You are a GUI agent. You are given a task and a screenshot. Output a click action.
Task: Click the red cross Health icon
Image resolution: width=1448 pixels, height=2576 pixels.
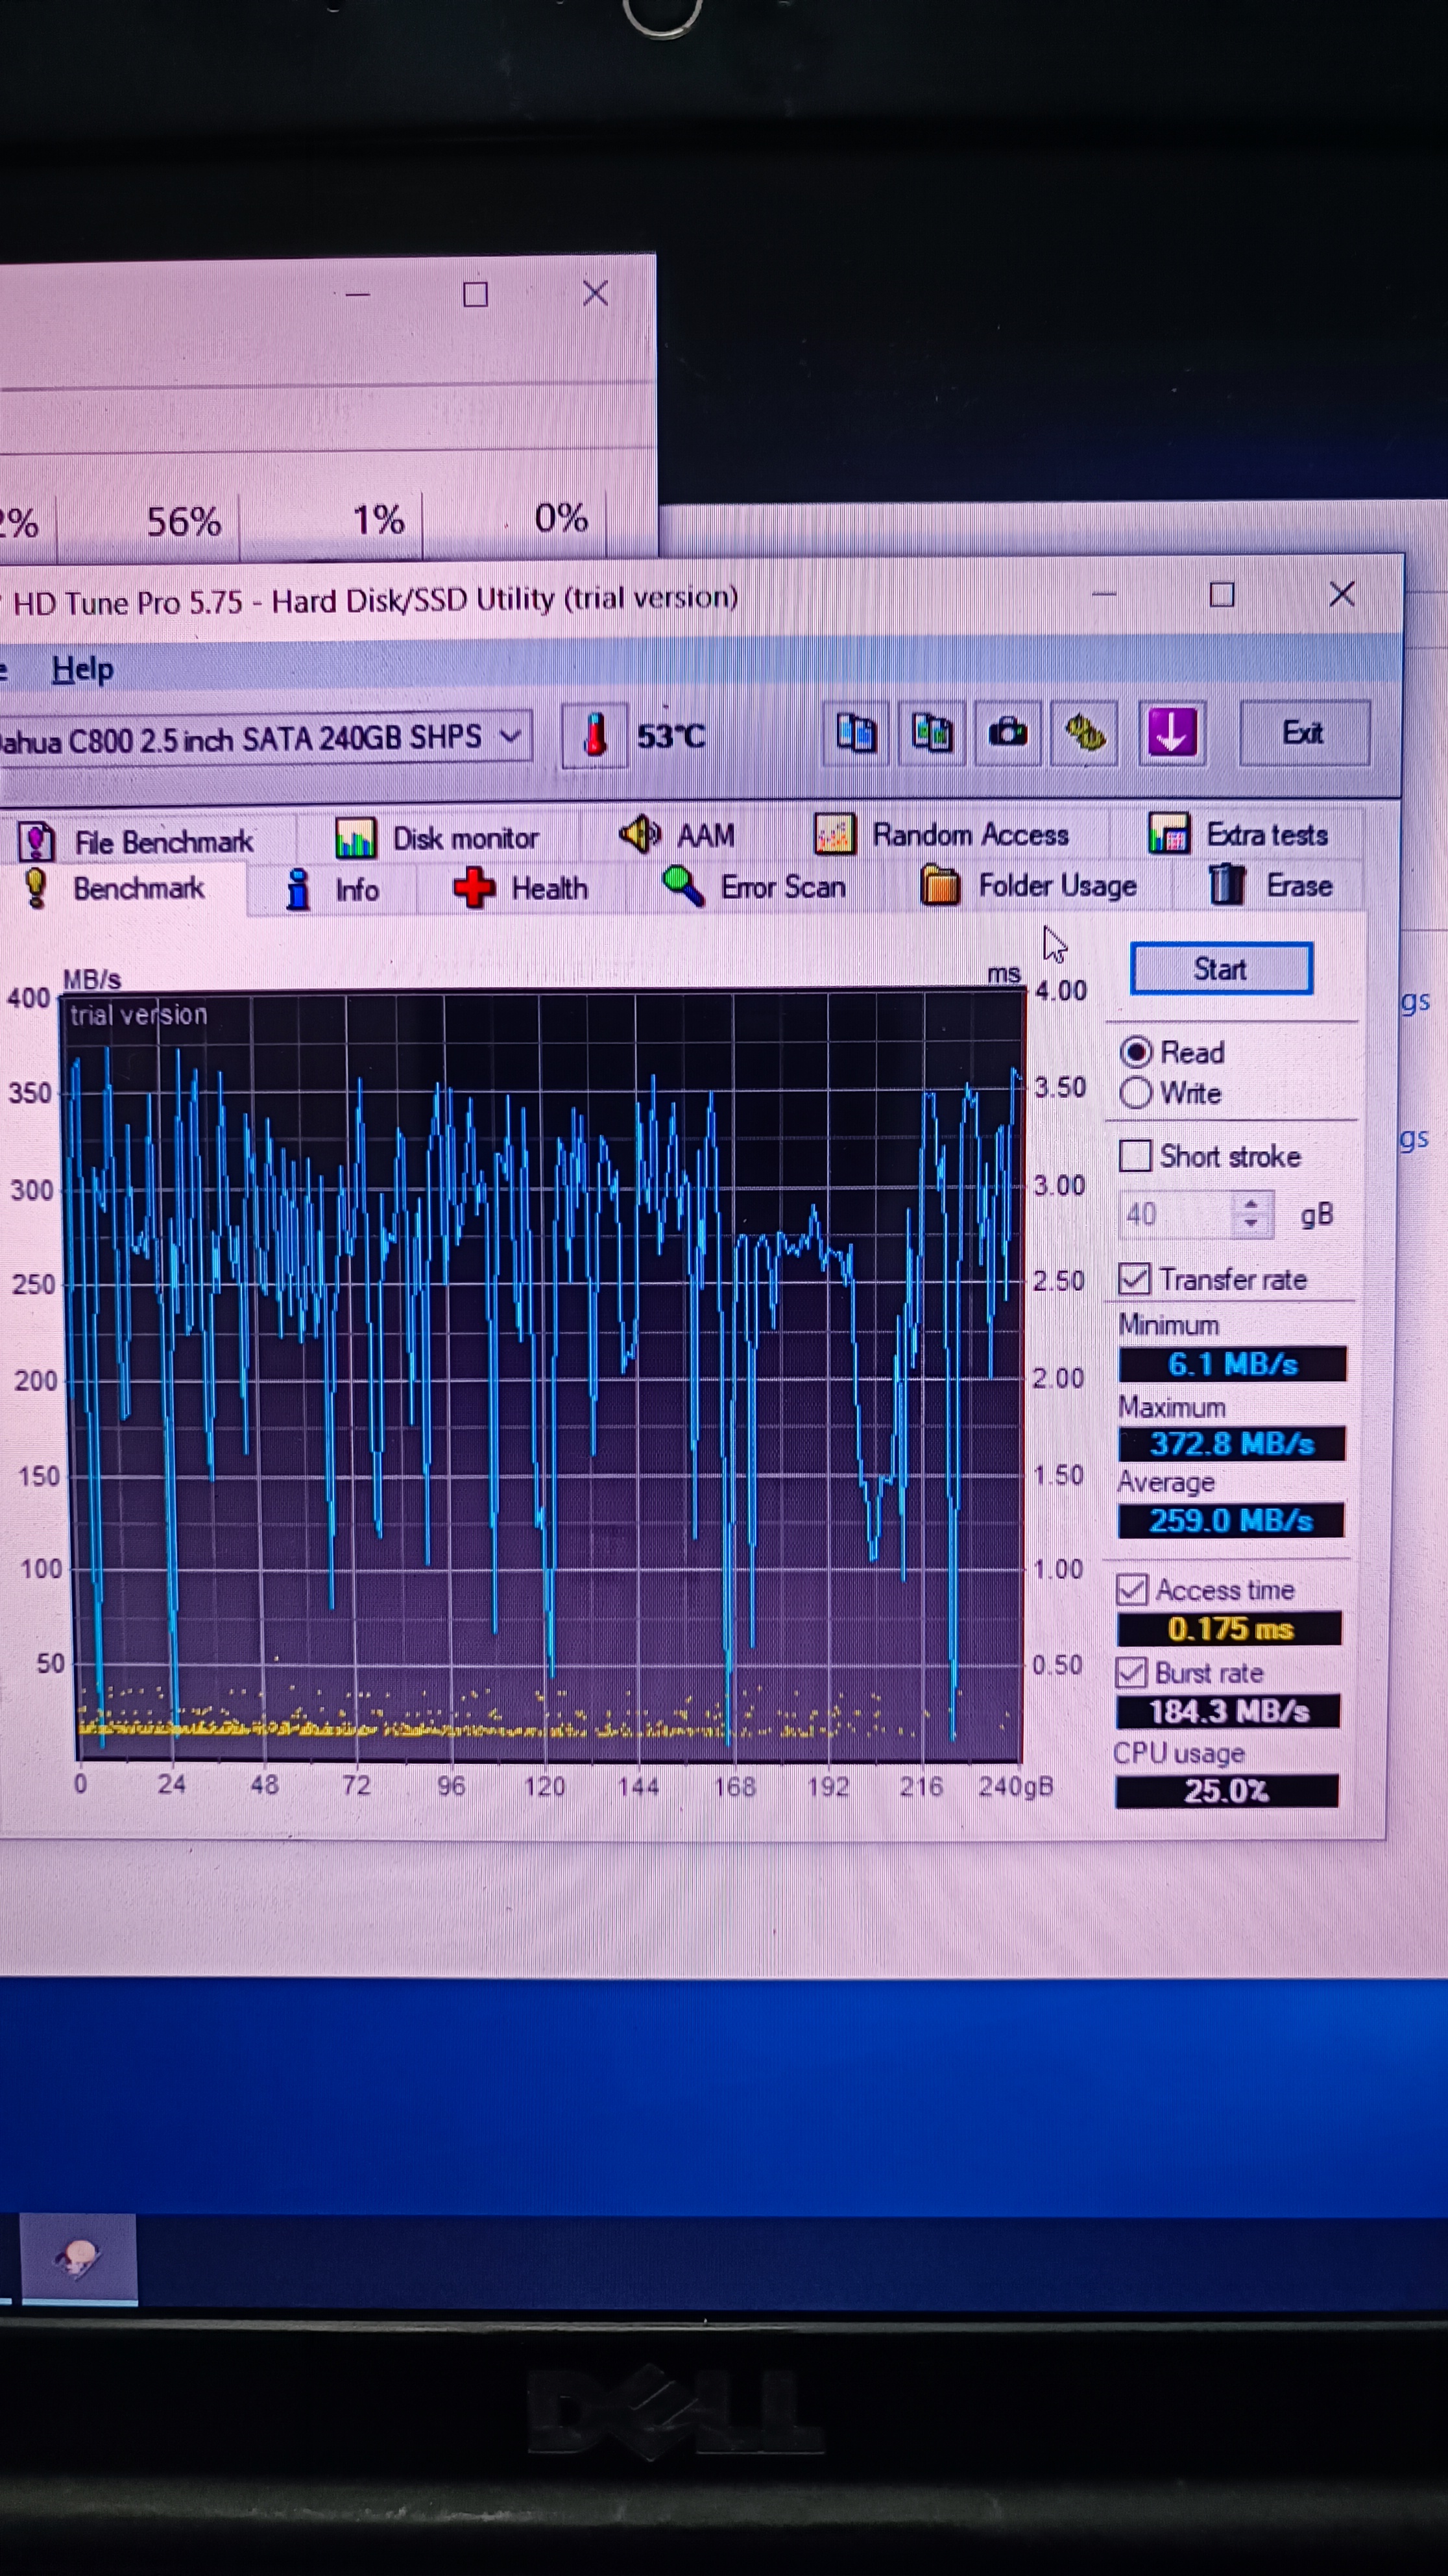pos(474,888)
